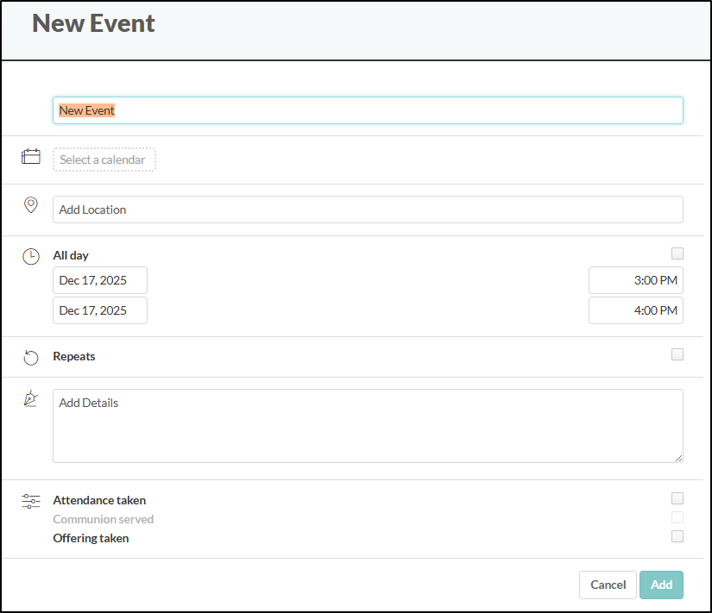The image size is (712, 613).
Task: Open the end date Dec 17, 2025 picker
Action: 100,310
